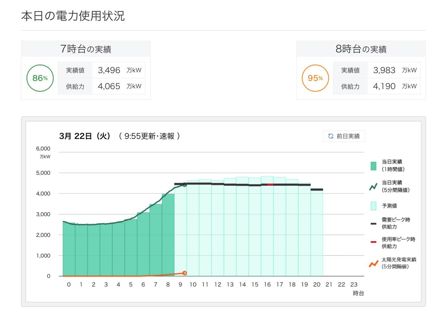Click the dark green bar for hour 0
This screenshot has width=447, height=313.
pyautogui.click(x=69, y=250)
